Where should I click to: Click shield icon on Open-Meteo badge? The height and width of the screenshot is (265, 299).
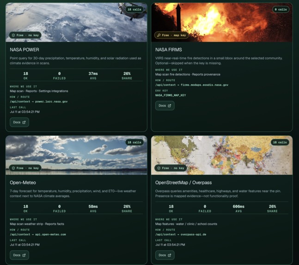pyautogui.click(x=13, y=168)
